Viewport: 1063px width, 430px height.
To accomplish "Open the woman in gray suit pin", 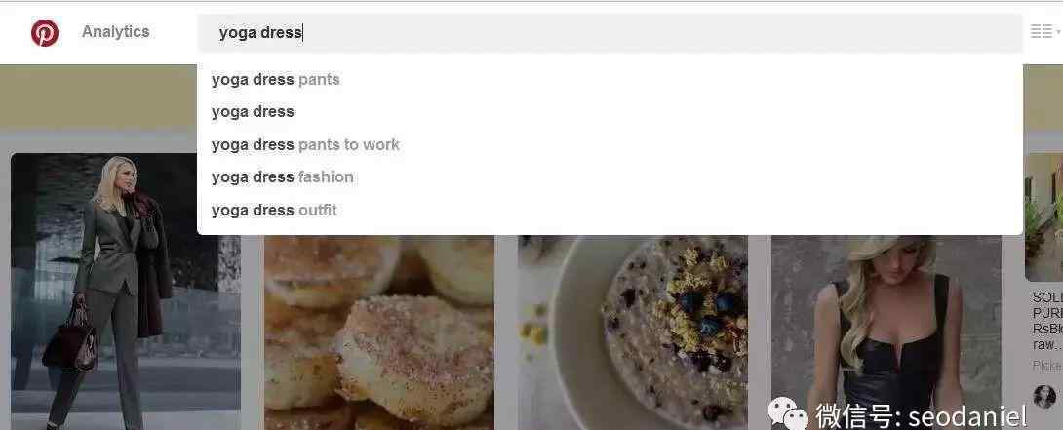I will click(x=126, y=292).
